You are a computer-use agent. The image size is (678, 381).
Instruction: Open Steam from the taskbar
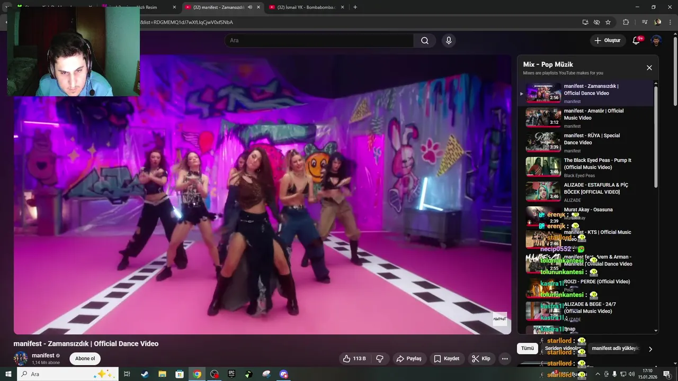pyautogui.click(x=145, y=374)
